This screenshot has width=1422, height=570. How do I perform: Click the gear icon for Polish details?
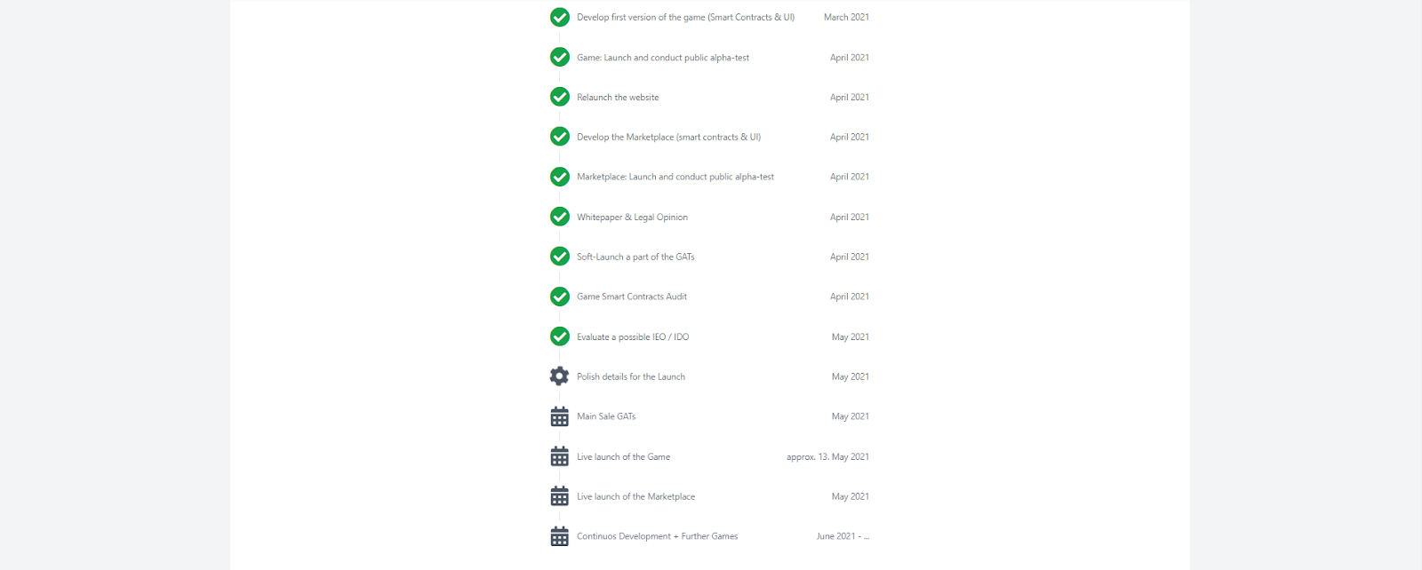pos(560,376)
